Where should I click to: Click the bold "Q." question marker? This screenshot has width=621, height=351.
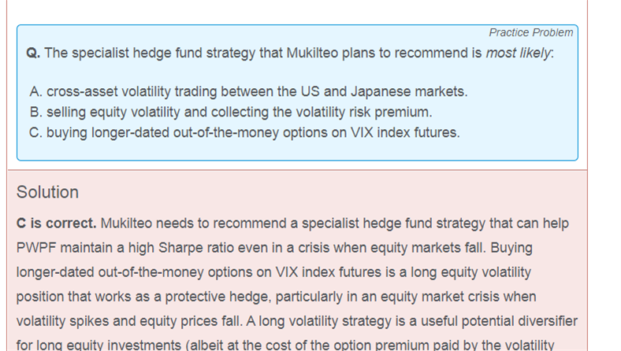pyautogui.click(x=33, y=53)
